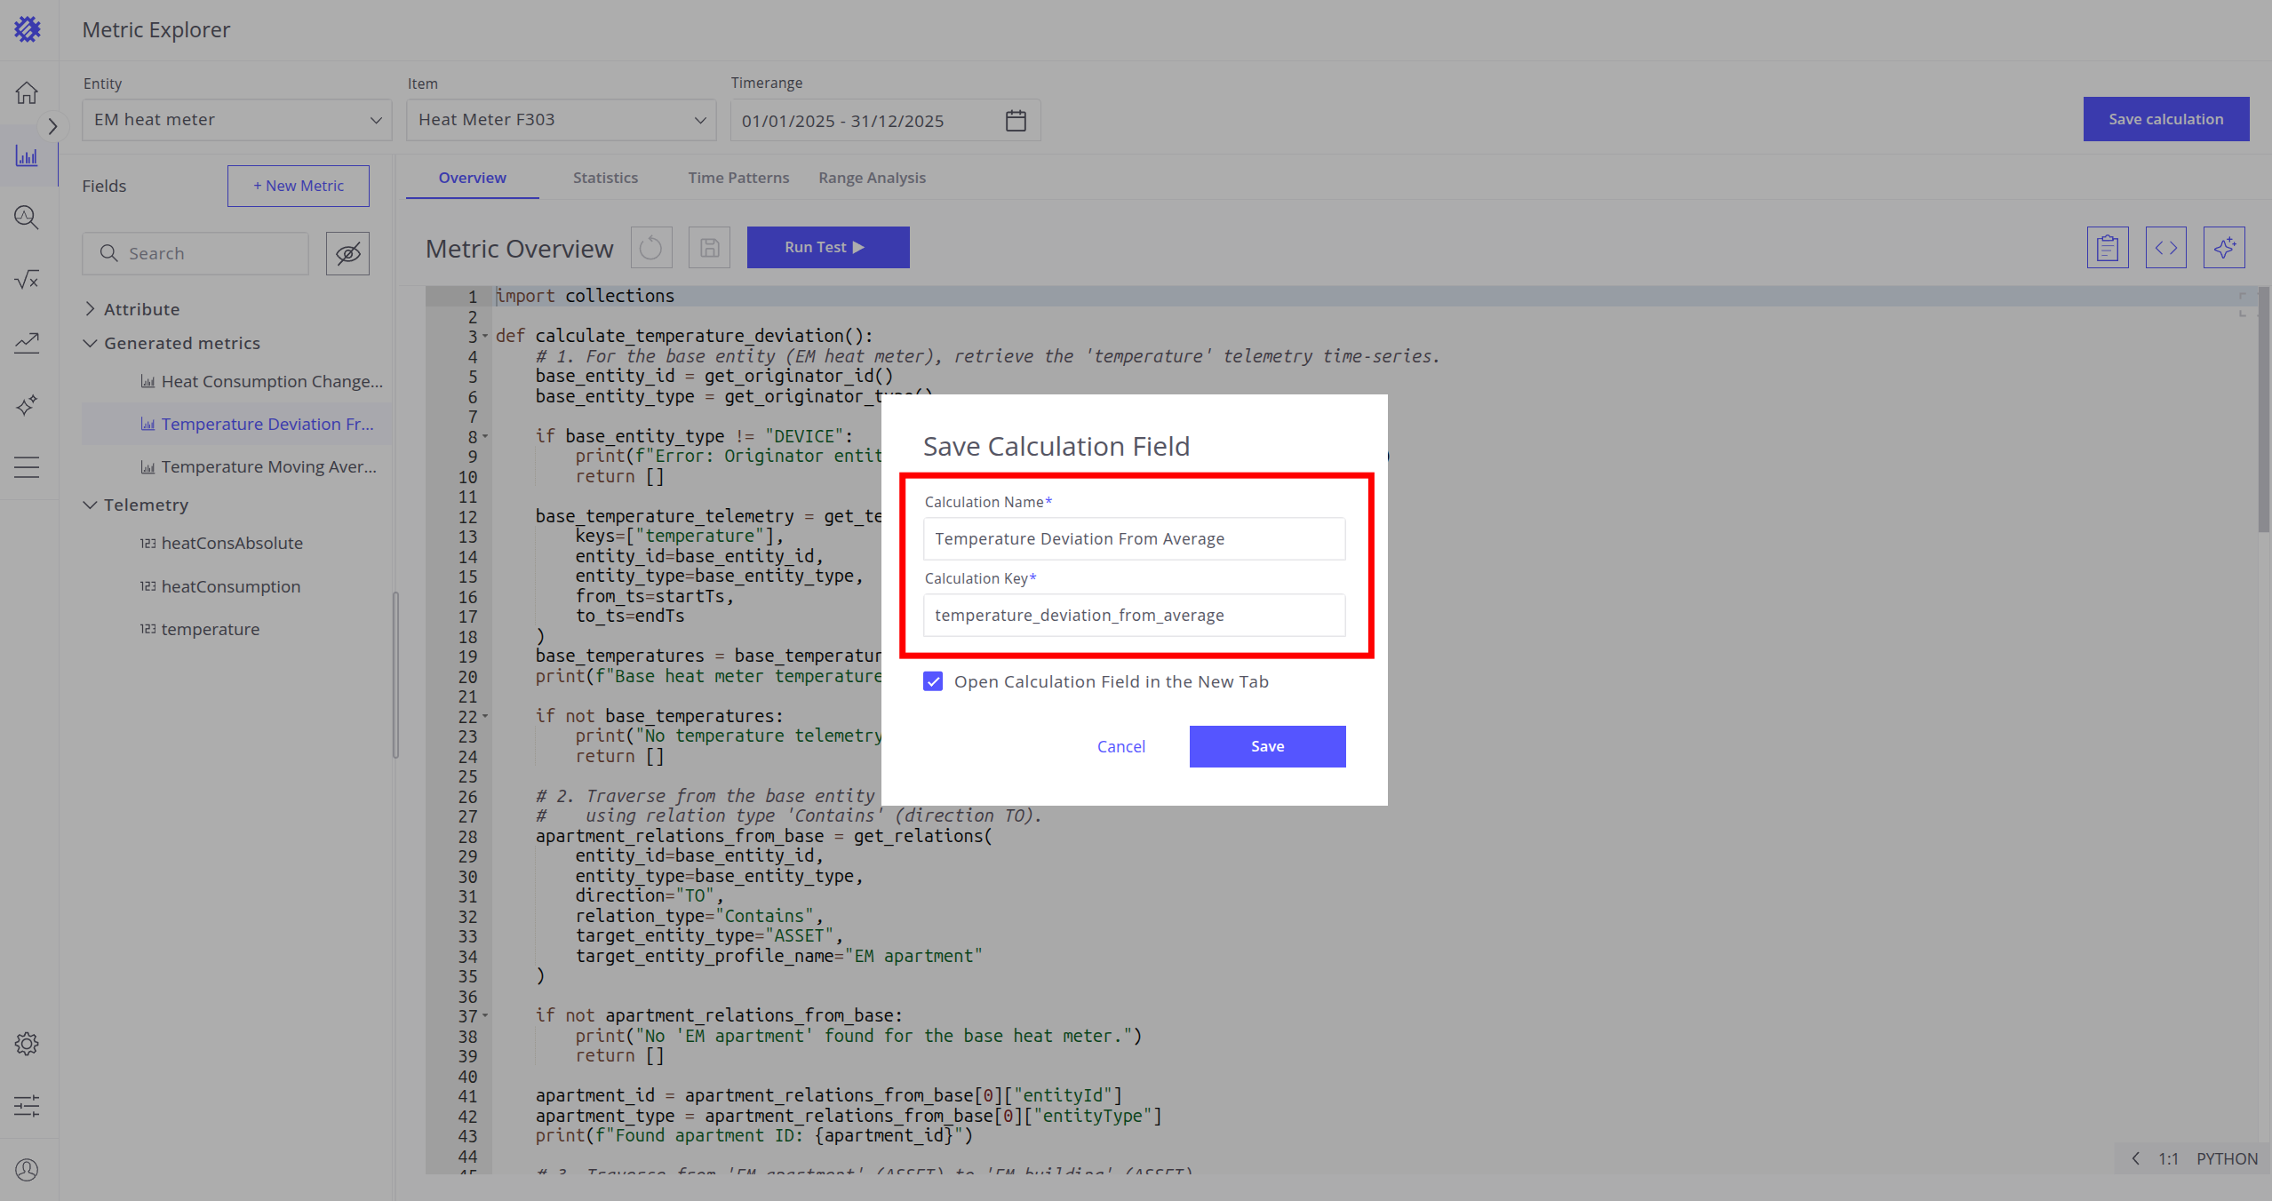The width and height of the screenshot is (2272, 1201).
Task: Click the code brackets icon button
Action: (2166, 248)
